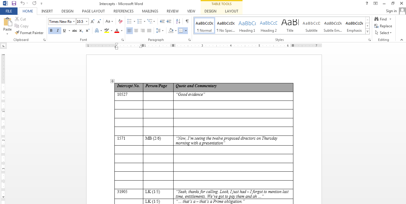This screenshot has height=204, width=406.
Task: Click the Show/Hide paragraph marks icon
Action: coord(187,21)
